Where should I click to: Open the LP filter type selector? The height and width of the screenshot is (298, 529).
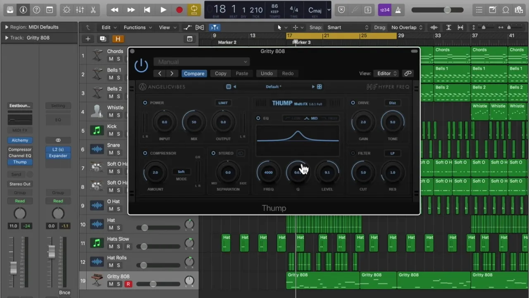(392, 153)
